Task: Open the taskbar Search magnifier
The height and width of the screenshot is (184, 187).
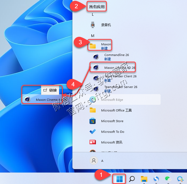Action: 132,179
